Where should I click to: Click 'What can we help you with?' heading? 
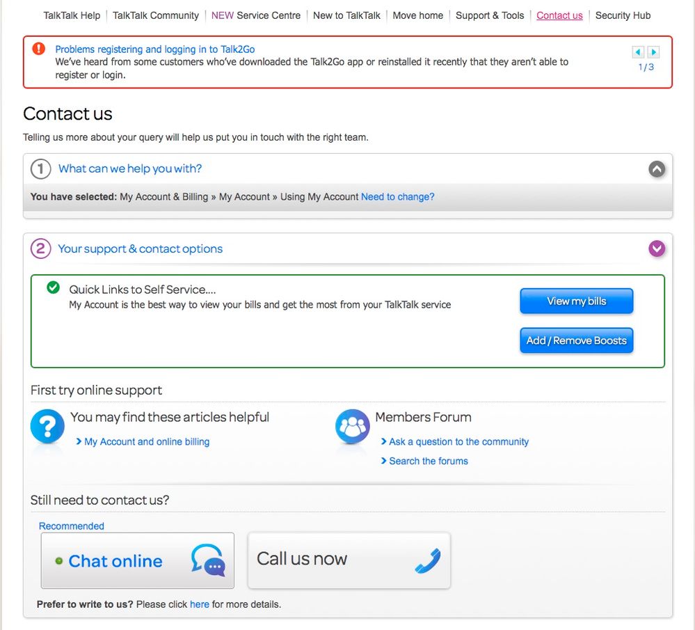130,168
